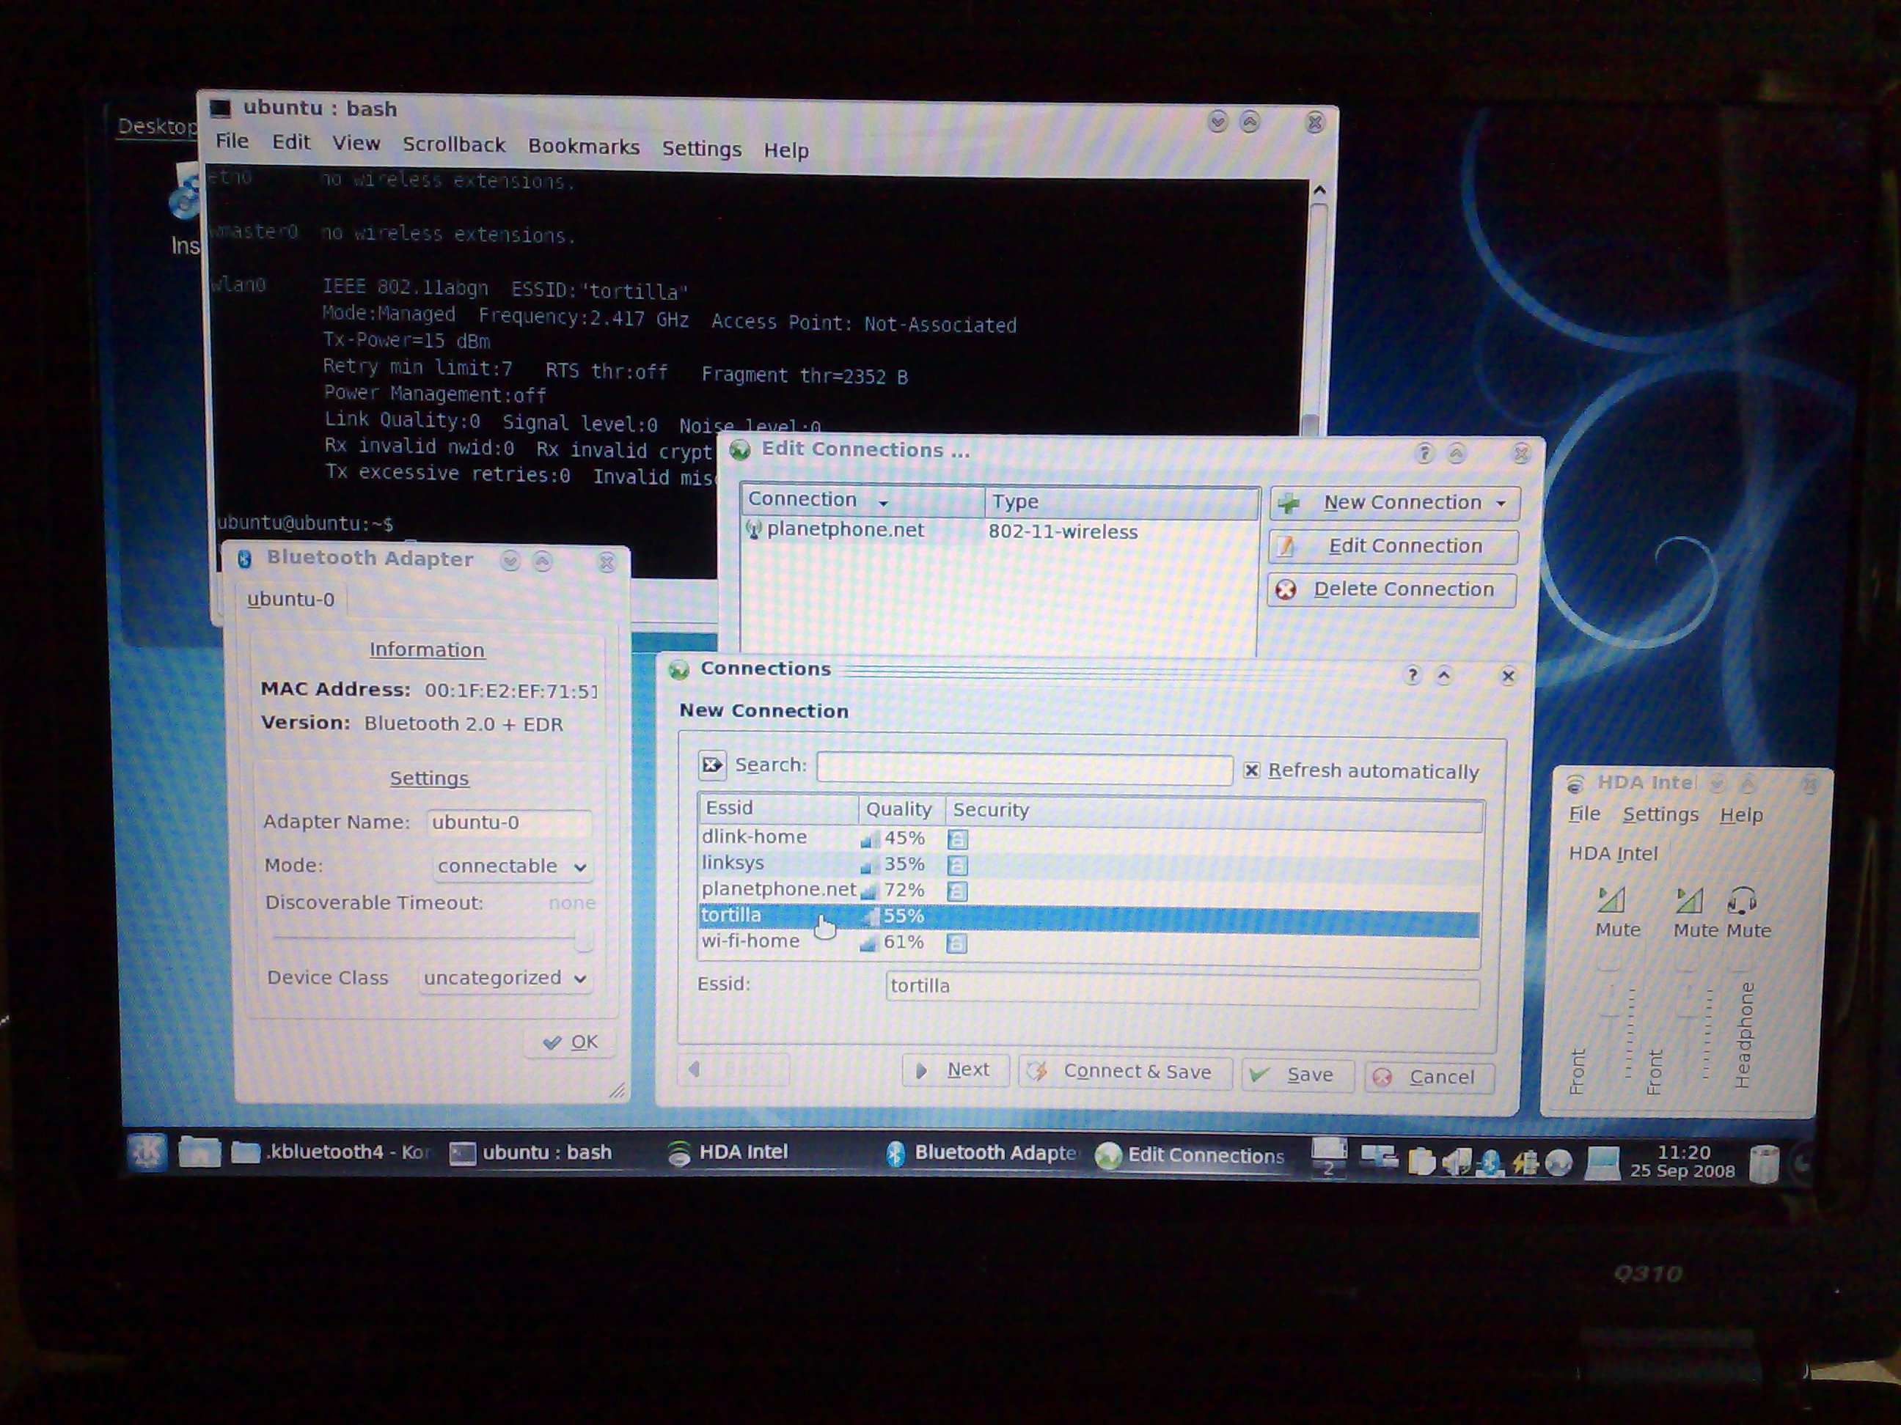Open the Device Class uncategorized dropdown

click(x=505, y=977)
